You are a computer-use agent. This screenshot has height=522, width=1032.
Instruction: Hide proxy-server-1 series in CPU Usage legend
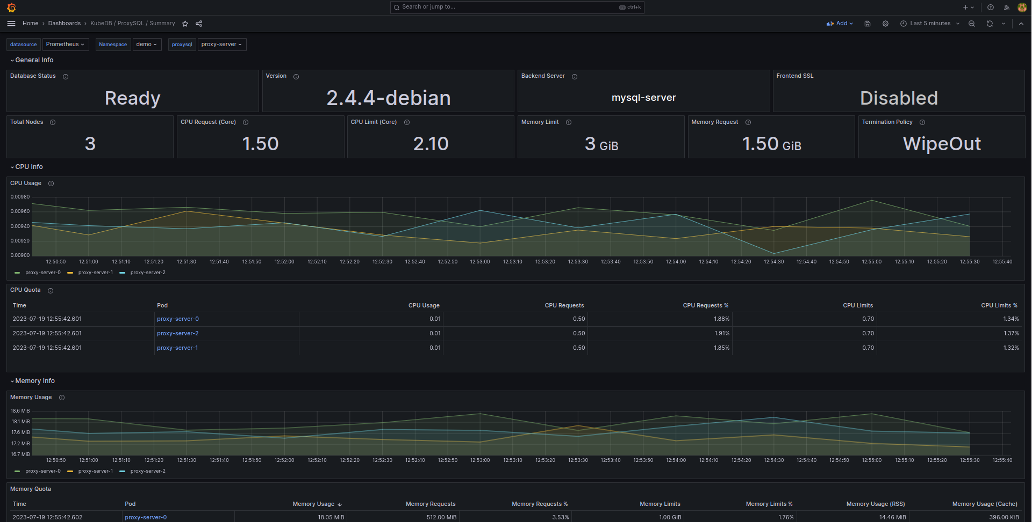[95, 272]
